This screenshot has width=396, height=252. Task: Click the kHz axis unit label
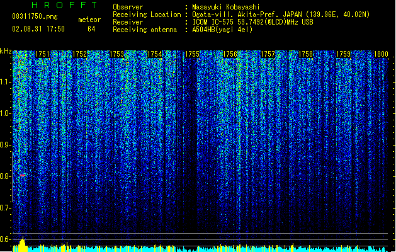6,51
